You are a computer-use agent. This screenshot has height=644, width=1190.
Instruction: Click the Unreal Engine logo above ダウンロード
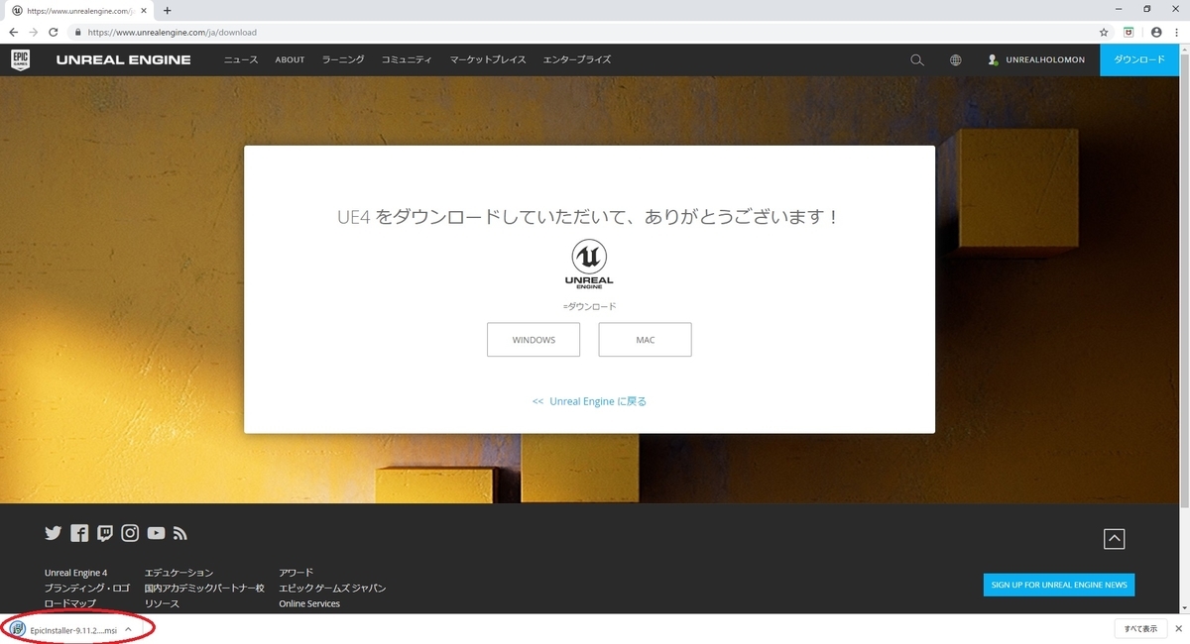589,263
